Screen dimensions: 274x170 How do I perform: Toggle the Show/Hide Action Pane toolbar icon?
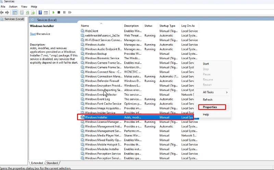[x=46, y=12]
